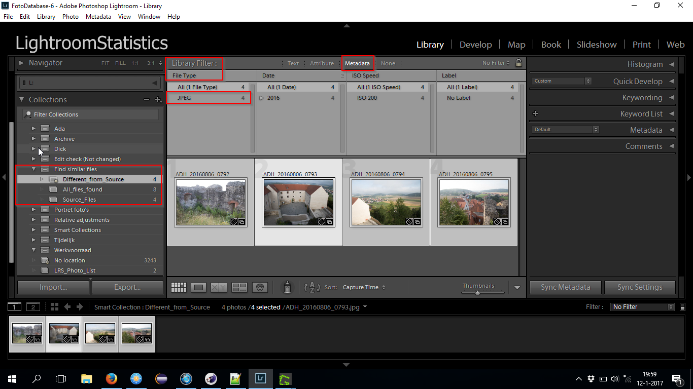Expand the Archive collection set

pos(33,139)
